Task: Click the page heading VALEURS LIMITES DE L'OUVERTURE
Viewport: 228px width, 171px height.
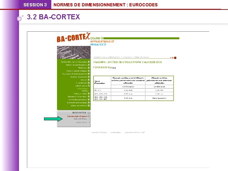Action: [127, 65]
